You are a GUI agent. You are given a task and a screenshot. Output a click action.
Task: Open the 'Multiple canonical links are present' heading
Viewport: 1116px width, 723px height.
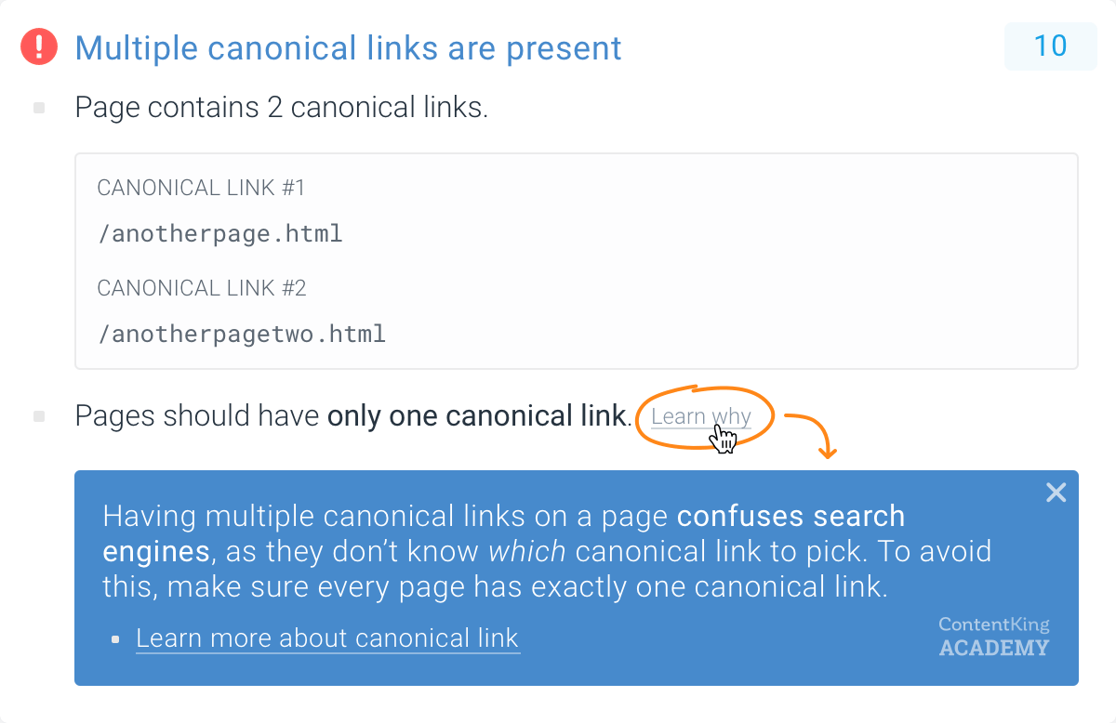point(348,47)
